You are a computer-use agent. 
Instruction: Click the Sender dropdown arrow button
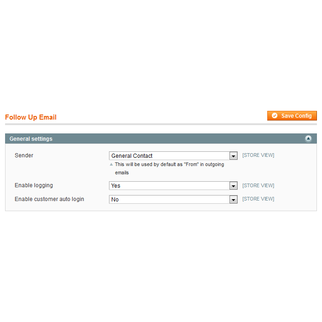pos(233,156)
